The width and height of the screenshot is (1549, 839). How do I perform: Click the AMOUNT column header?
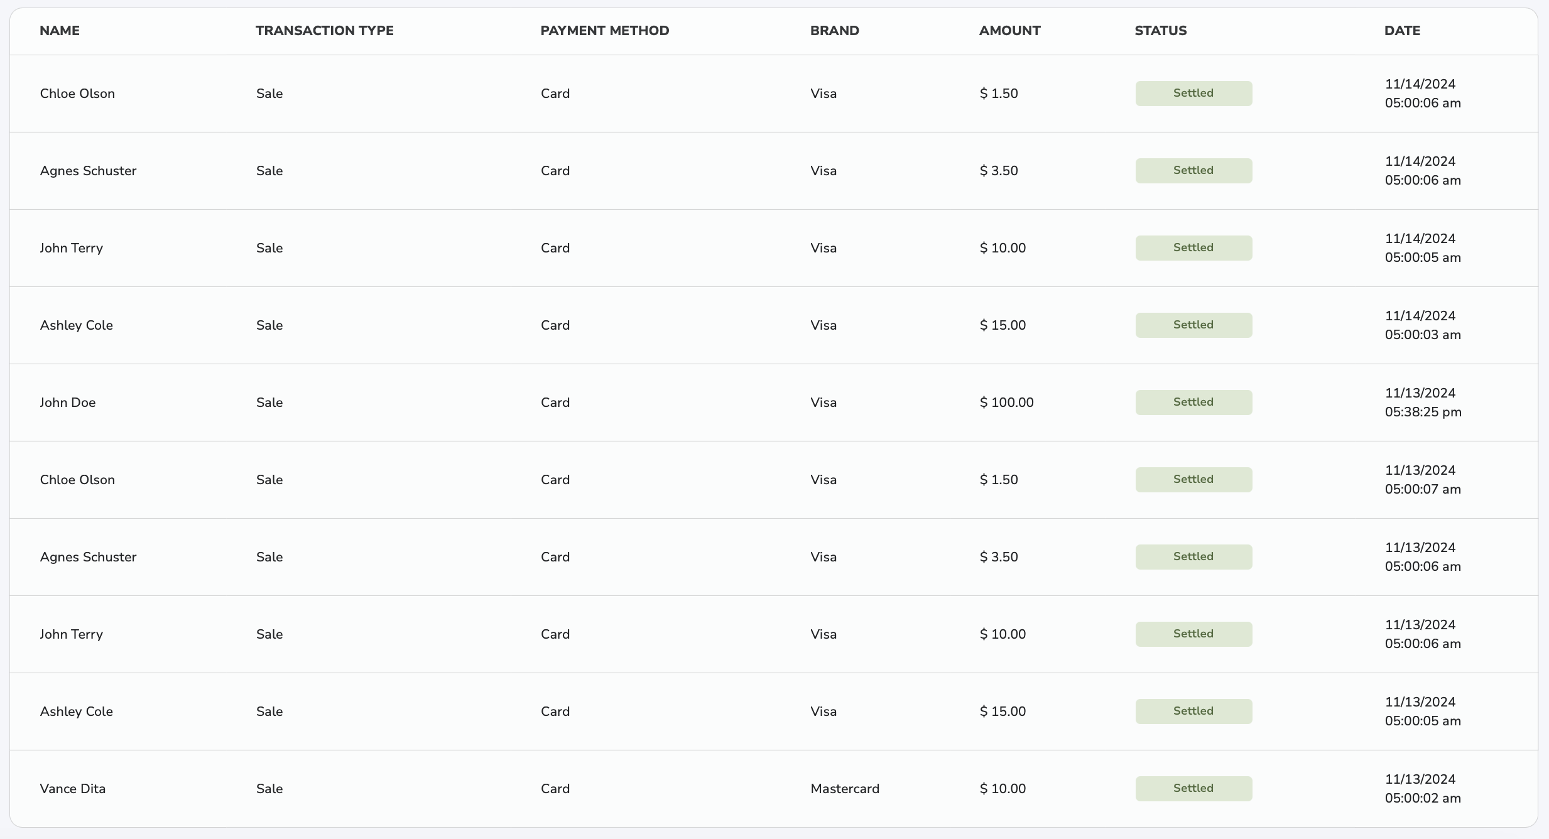(x=1009, y=31)
